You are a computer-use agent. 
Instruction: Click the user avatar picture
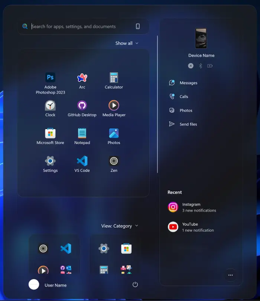pyautogui.click(x=34, y=285)
